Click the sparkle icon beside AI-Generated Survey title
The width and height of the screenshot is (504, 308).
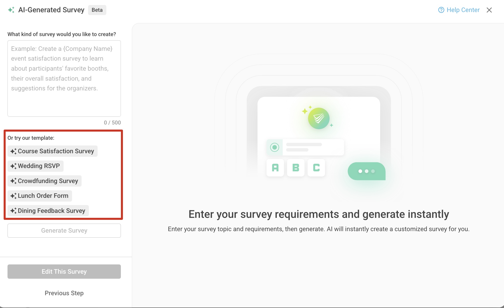pos(11,10)
